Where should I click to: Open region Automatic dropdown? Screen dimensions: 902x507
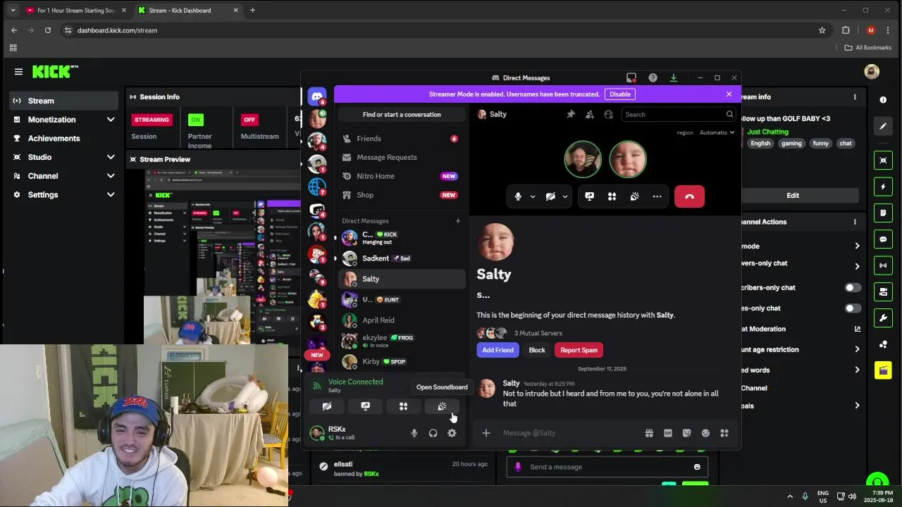click(x=717, y=132)
